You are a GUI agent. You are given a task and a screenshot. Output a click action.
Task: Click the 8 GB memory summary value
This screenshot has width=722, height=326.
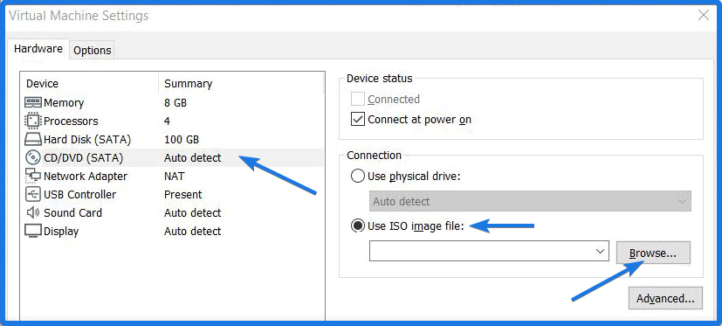coord(175,103)
